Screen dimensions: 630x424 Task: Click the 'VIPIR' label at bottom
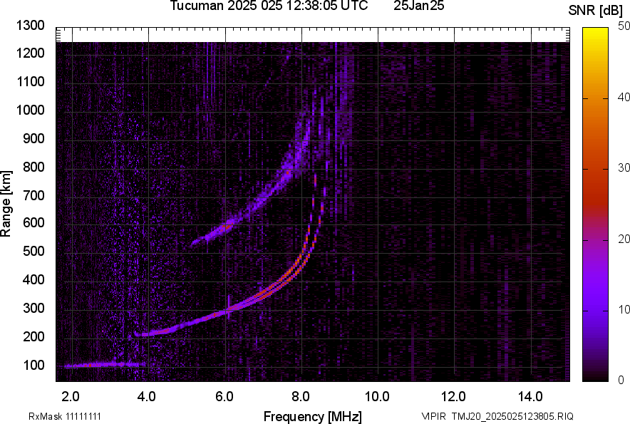[433, 416]
